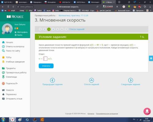Switch to the Молодёжка browser tab
Screen dimensions: 153x122
[50, 2]
